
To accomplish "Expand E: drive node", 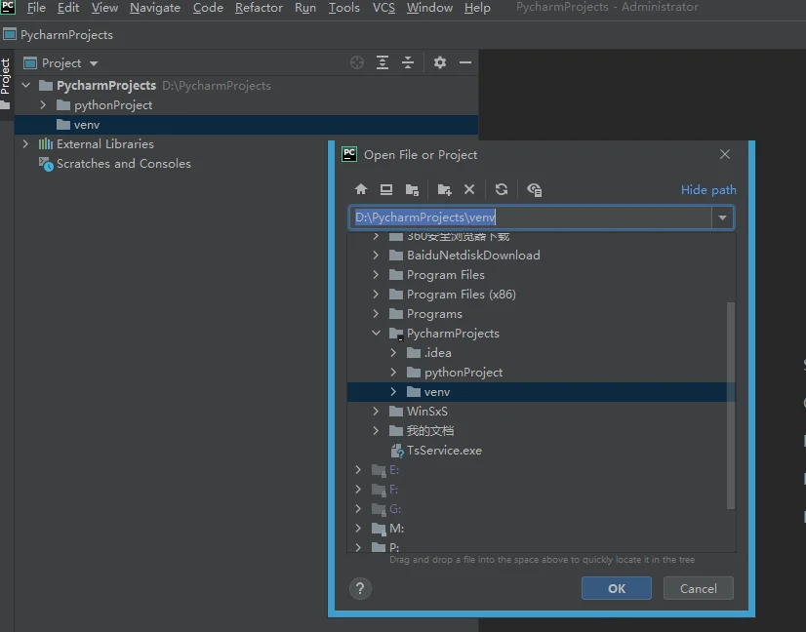I will click(x=358, y=470).
